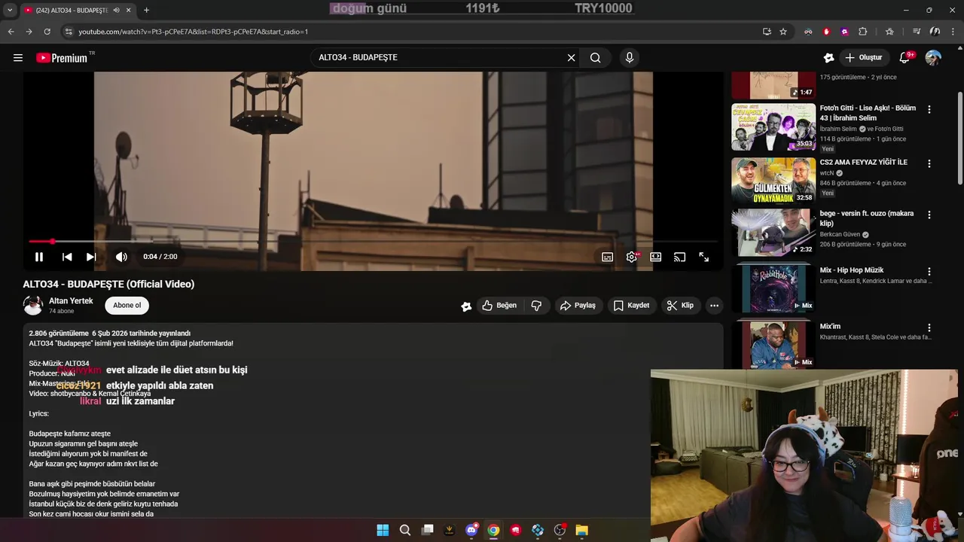Click the Abone ol subscribe button

pos(127,305)
